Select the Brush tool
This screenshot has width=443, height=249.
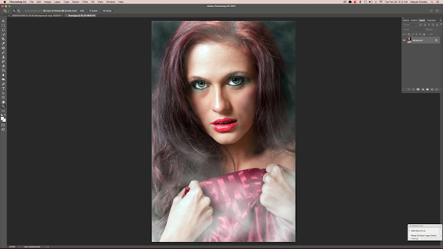[x=3, y=53]
